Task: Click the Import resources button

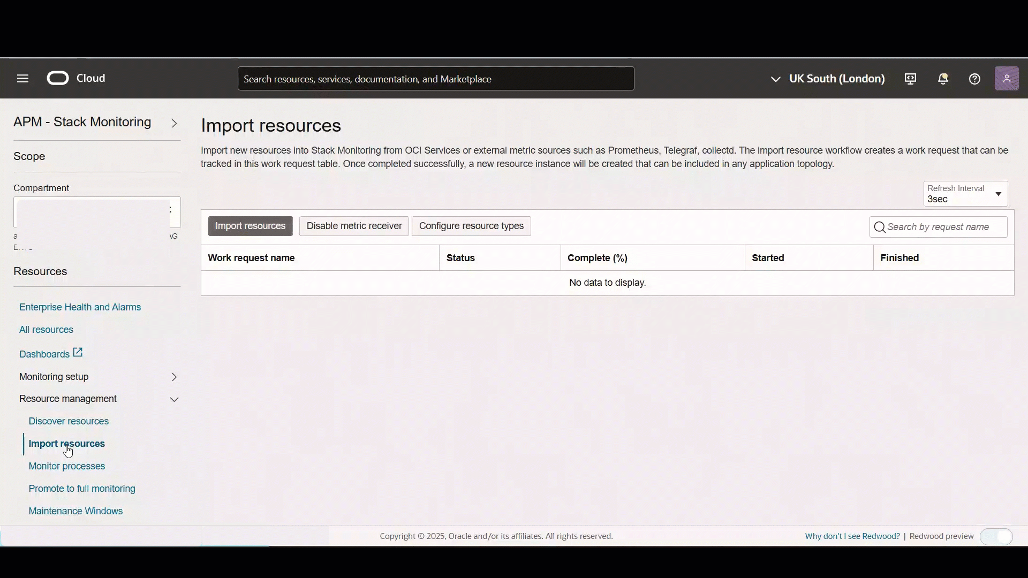Action: pyautogui.click(x=250, y=226)
